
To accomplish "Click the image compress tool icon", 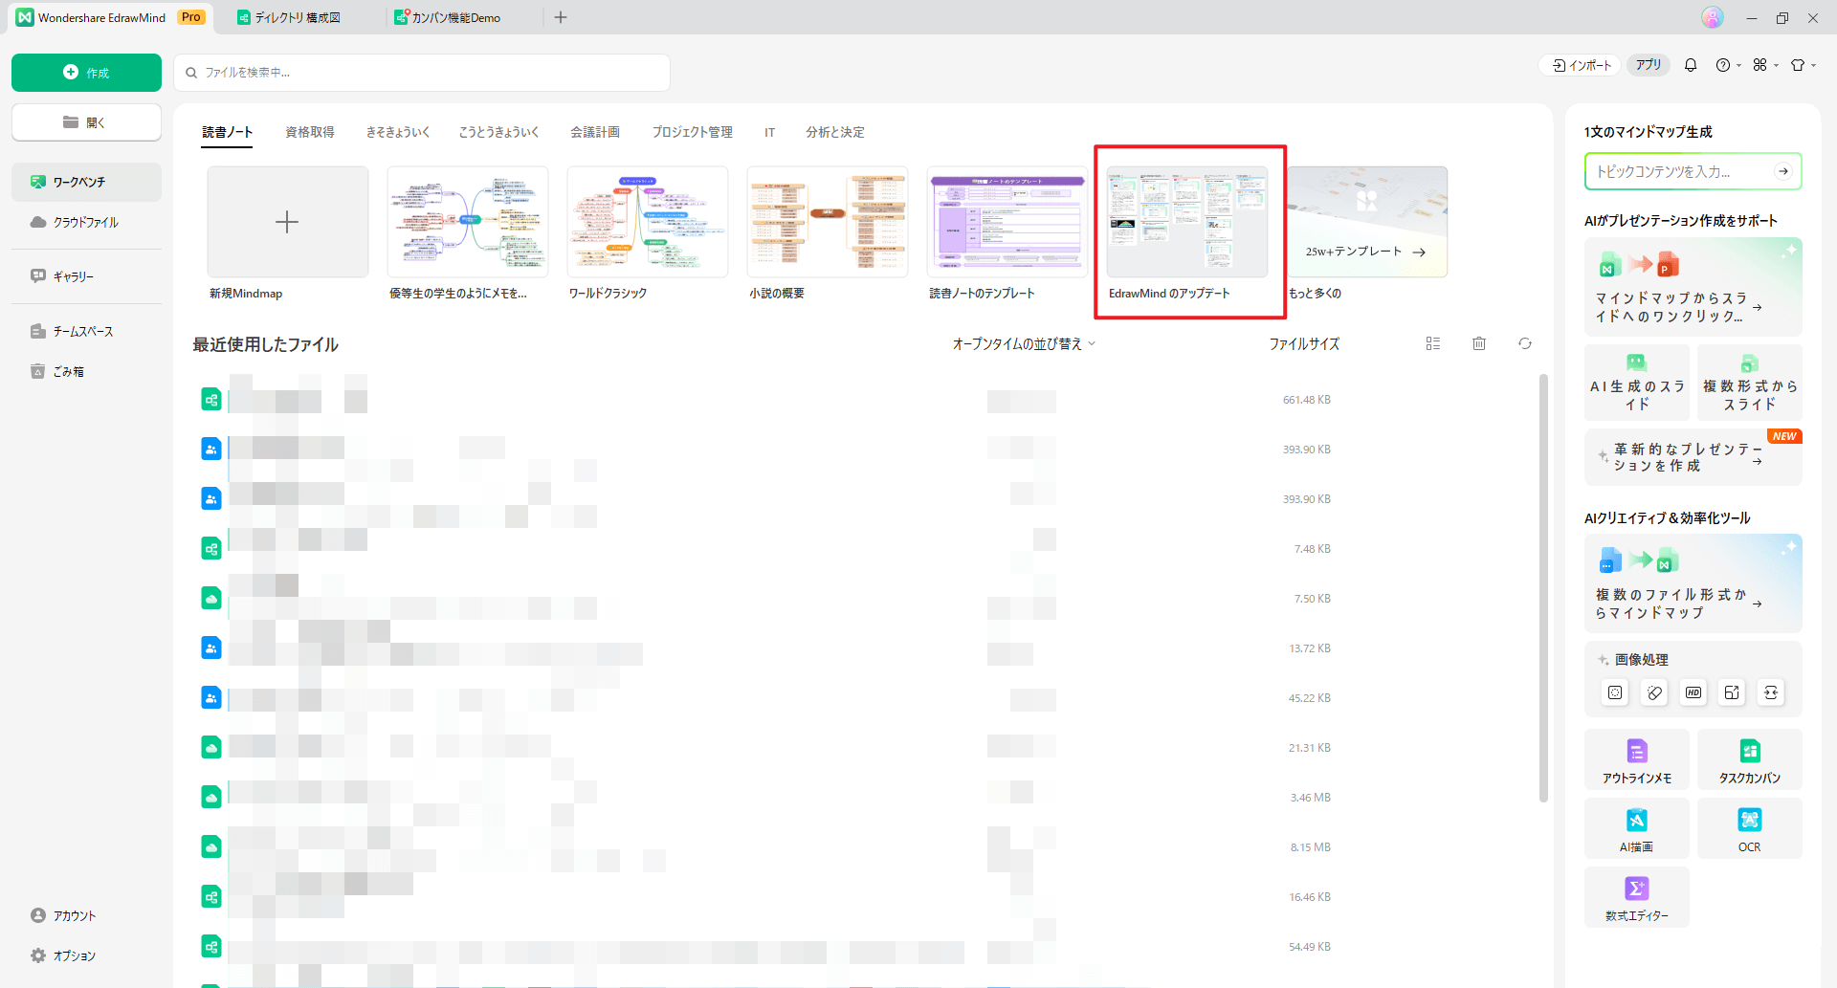I will [x=1771, y=692].
